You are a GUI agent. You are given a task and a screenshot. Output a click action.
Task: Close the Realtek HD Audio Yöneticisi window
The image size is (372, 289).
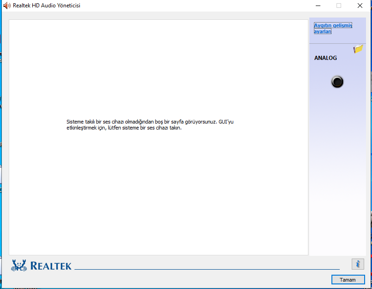[x=360, y=6]
